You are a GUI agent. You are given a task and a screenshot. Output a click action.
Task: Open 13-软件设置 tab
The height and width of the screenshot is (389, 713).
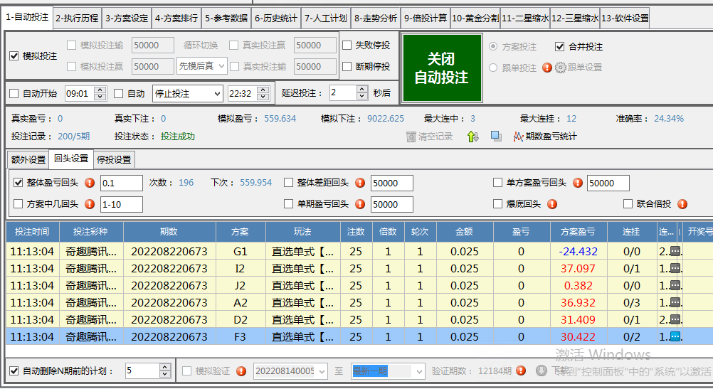click(x=625, y=18)
